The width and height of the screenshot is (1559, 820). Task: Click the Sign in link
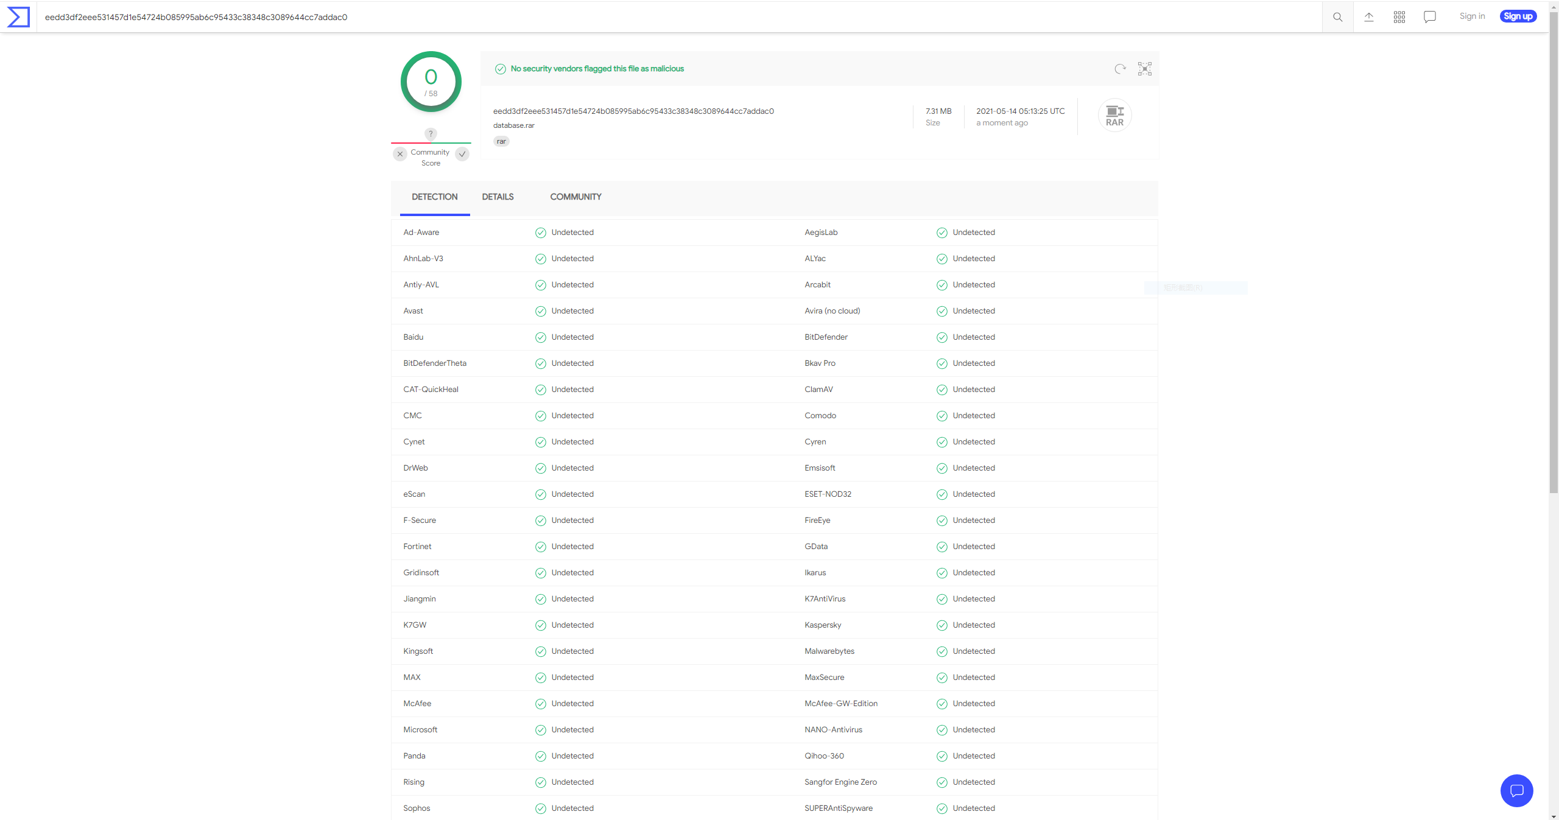1472,16
